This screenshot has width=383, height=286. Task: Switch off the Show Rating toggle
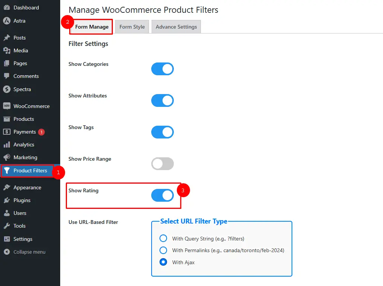point(163,195)
